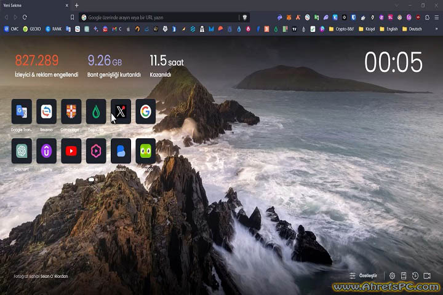The image size is (443, 295).
Task: Open the search engine Google icon in address bar
Action: click(x=84, y=17)
